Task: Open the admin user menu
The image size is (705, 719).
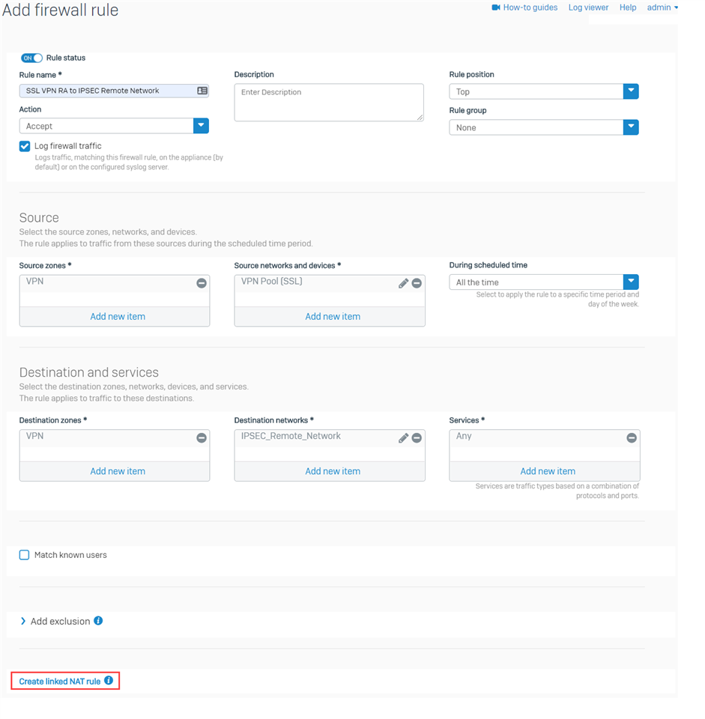Action: [x=662, y=7]
